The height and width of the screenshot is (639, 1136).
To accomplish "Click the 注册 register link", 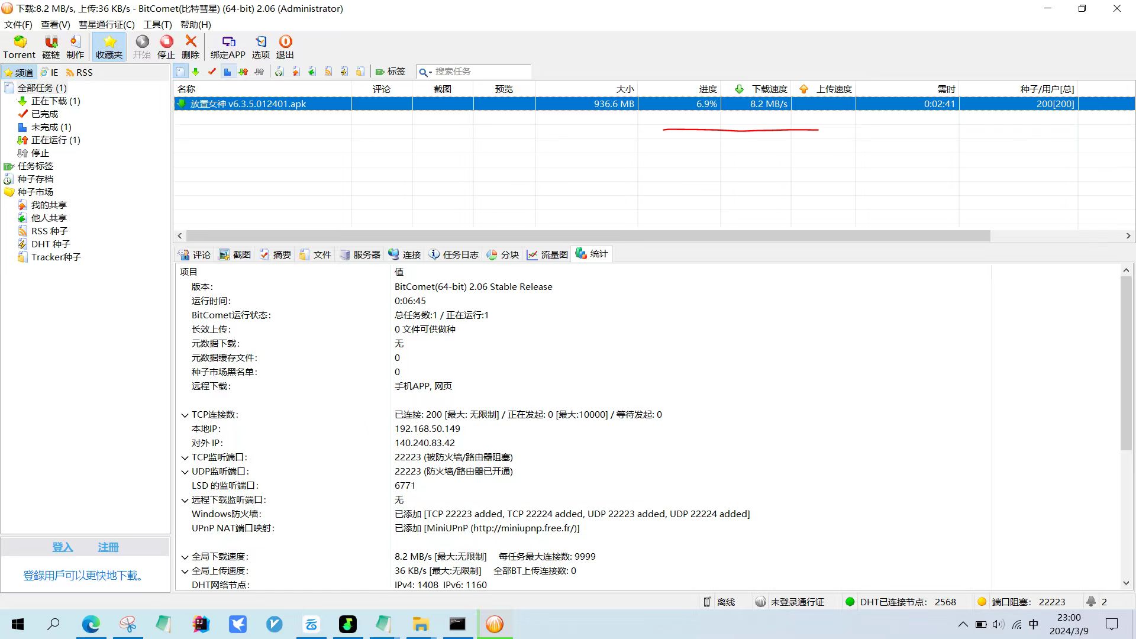I will pyautogui.click(x=108, y=547).
